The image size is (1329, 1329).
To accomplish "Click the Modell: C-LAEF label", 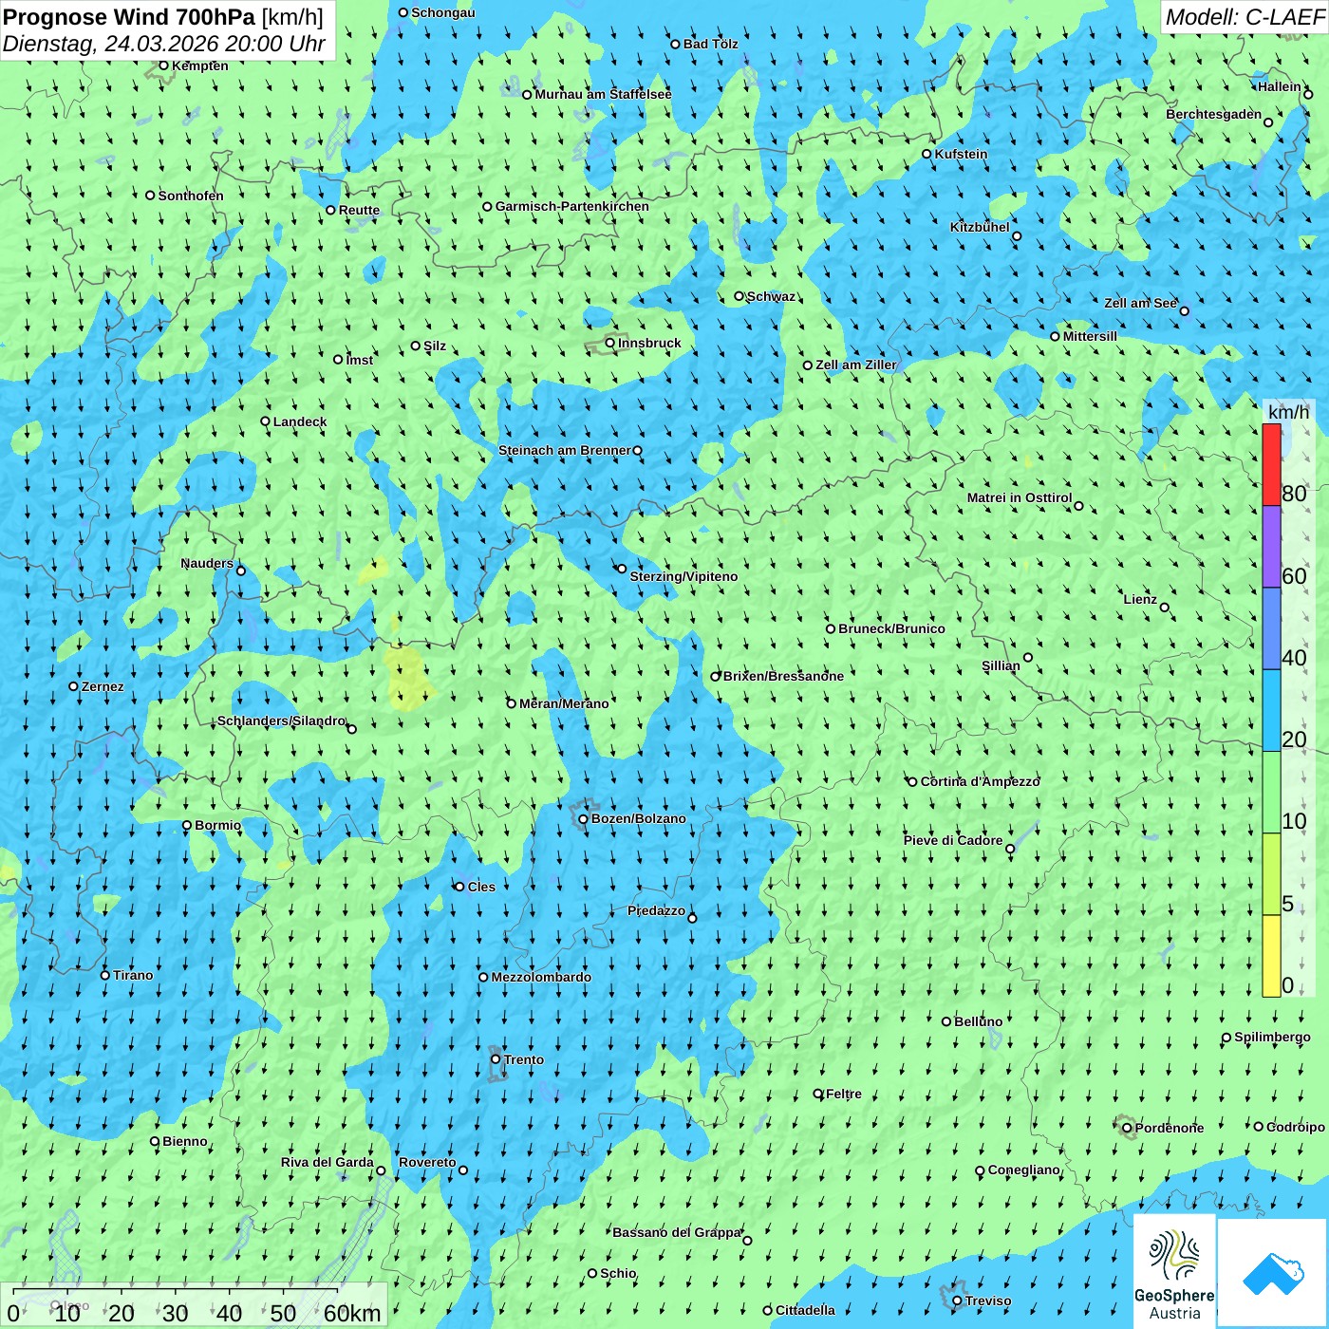I will pos(1245,16).
